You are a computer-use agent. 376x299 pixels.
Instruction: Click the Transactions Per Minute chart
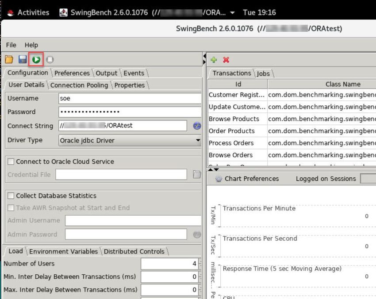pos(298,216)
